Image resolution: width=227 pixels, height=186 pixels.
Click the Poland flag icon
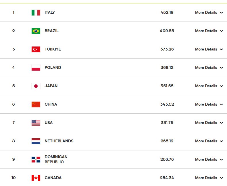pyautogui.click(x=36, y=68)
